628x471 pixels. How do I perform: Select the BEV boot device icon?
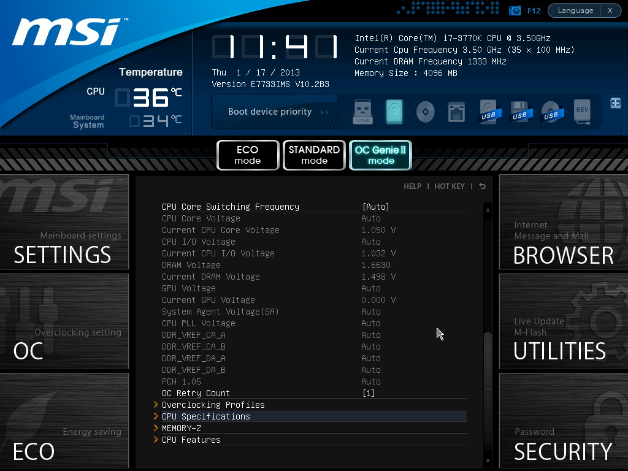pyautogui.click(x=582, y=112)
